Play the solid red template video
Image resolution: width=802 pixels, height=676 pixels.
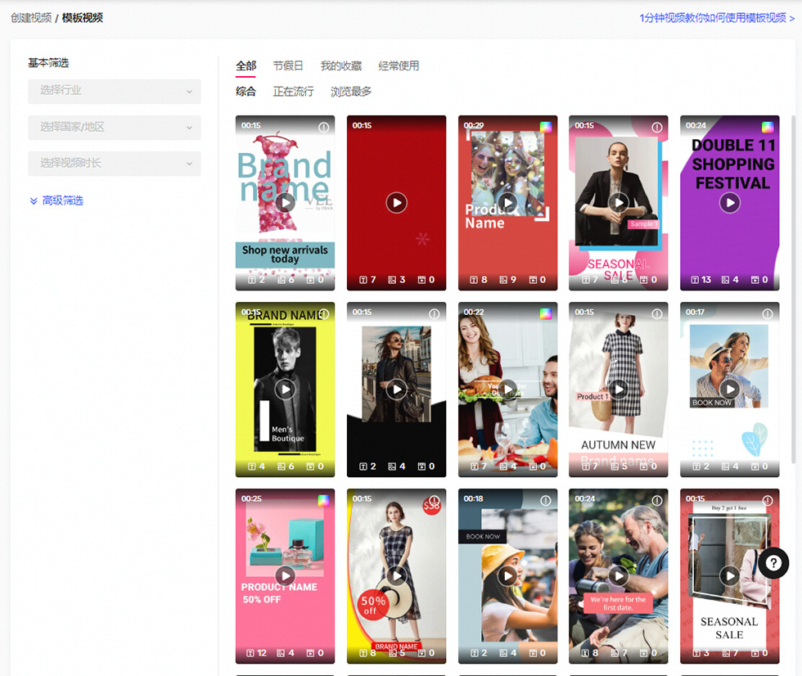pos(396,203)
